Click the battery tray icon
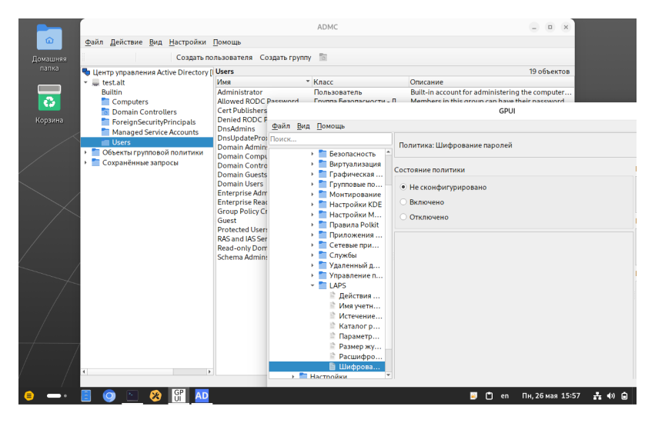Viewport: 655px width, 423px height. 624,396
